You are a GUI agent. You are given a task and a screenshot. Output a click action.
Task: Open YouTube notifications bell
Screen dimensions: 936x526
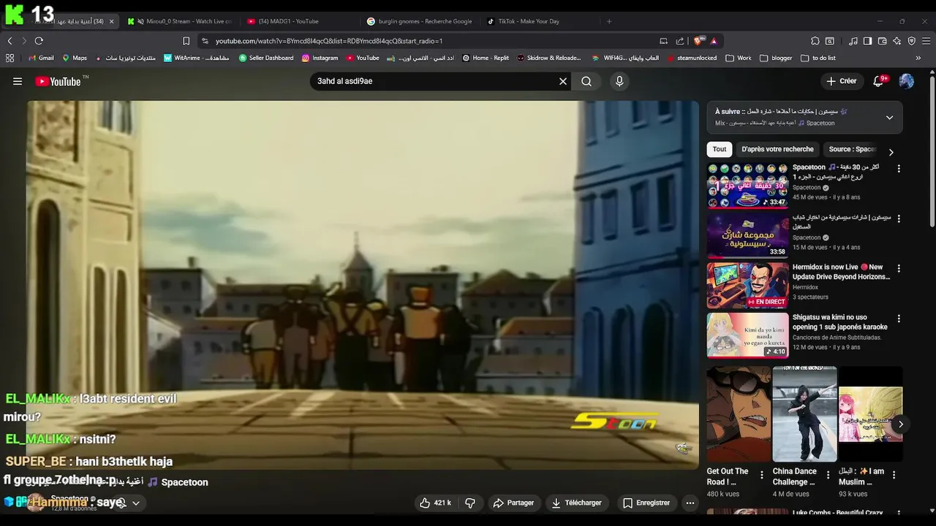[879, 81]
